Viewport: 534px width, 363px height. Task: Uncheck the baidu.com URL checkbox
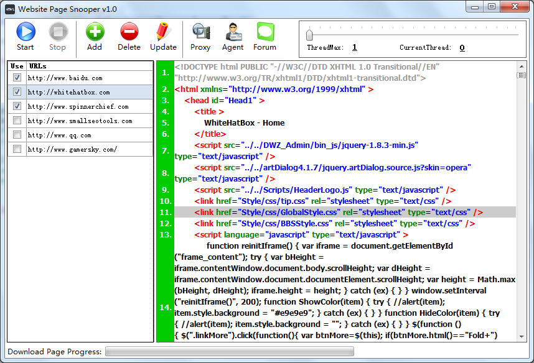[x=17, y=78]
